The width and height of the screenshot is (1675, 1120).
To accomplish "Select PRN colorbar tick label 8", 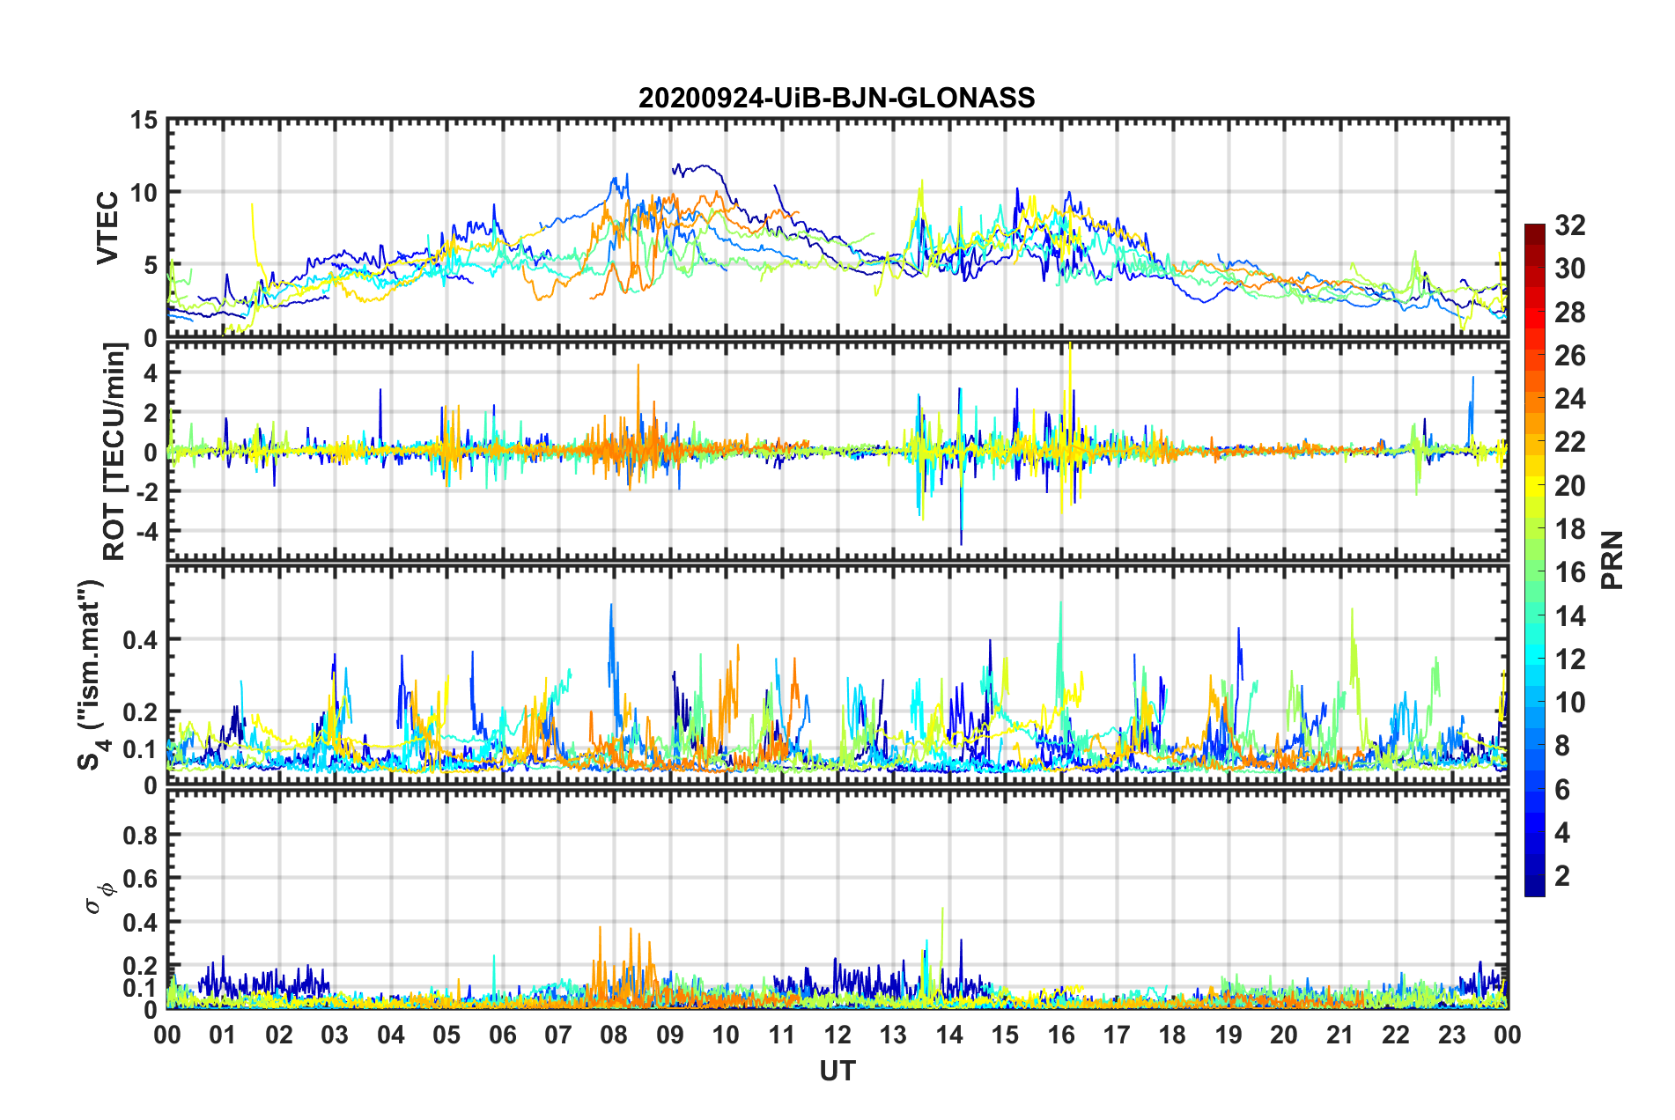I will (1562, 746).
